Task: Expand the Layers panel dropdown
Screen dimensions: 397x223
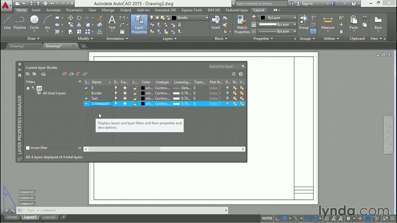Action: (170, 39)
